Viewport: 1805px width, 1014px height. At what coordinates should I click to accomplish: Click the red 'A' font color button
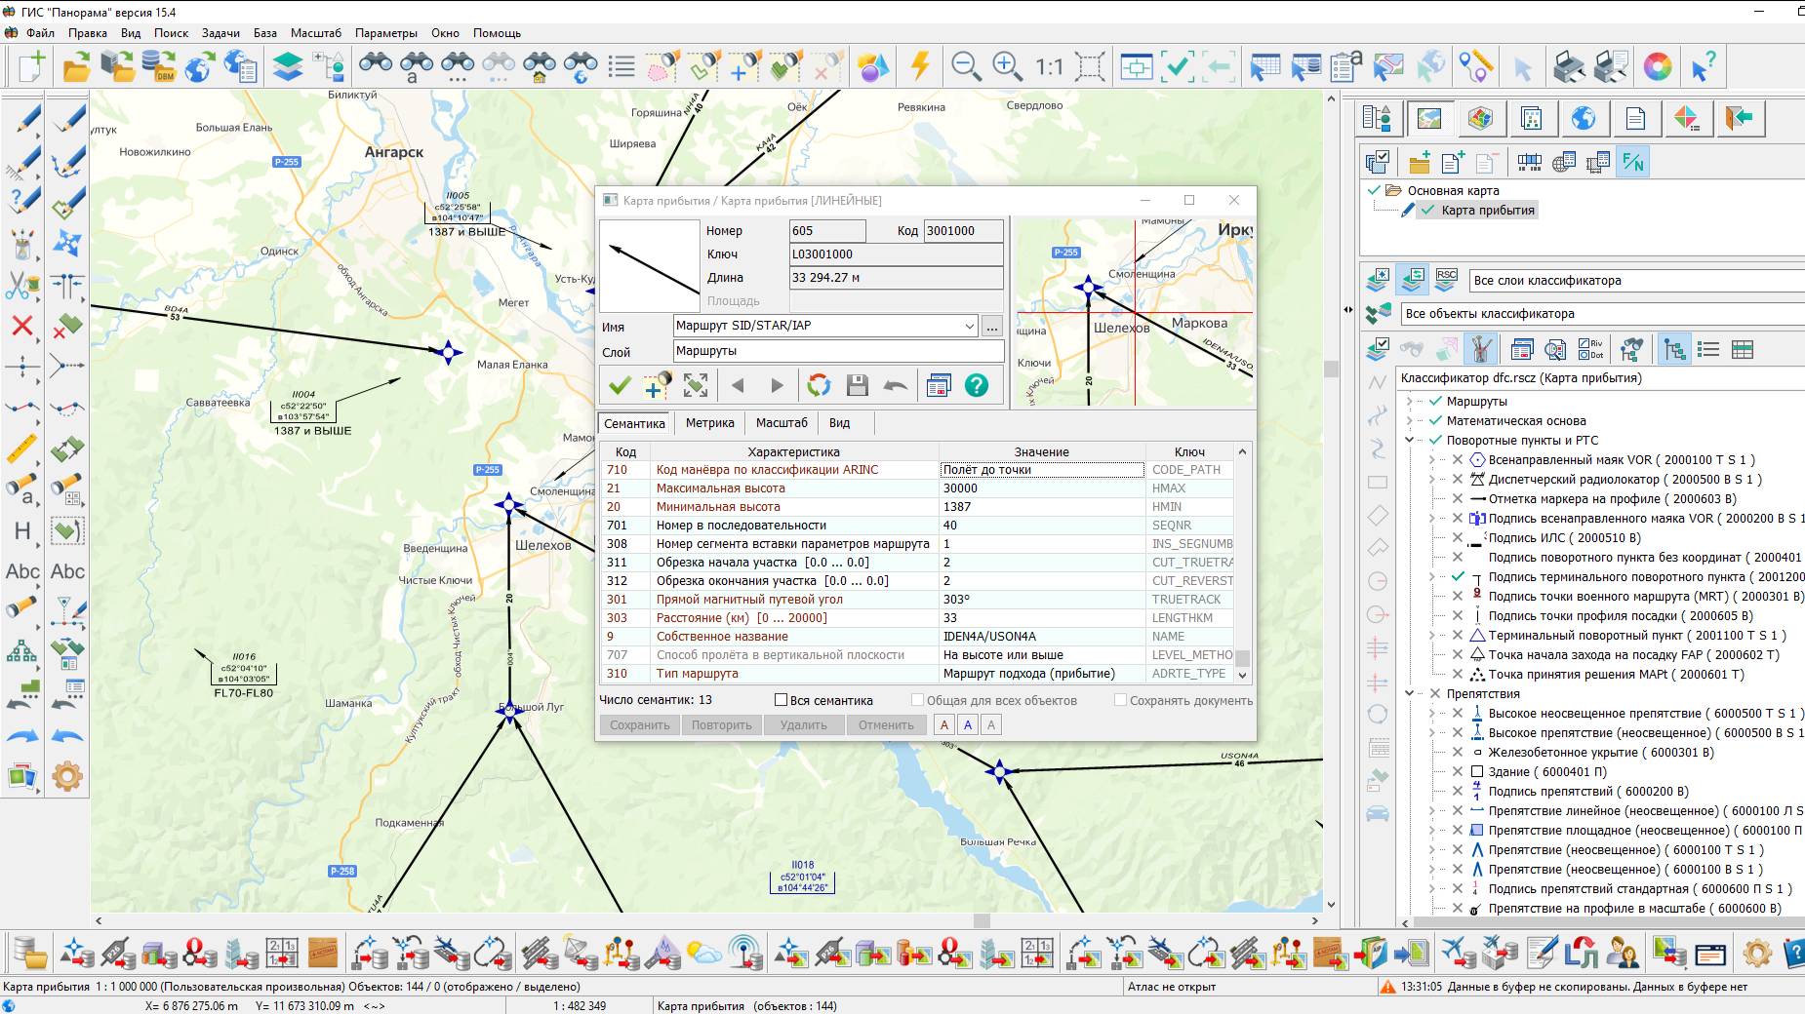(x=943, y=725)
